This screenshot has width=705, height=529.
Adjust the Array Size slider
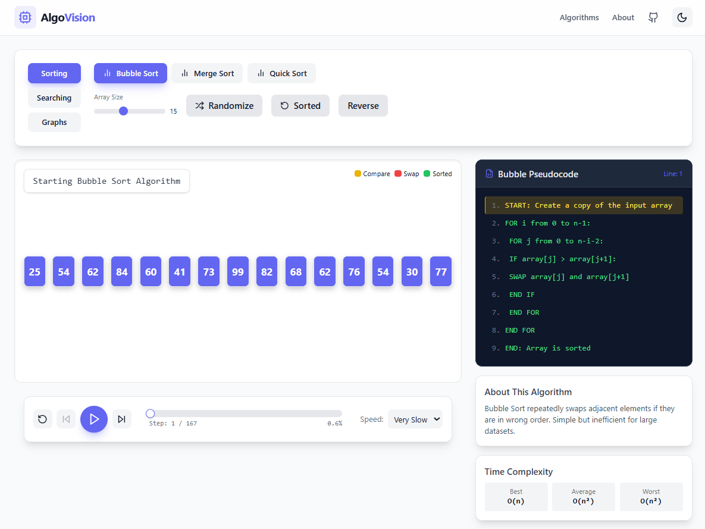(130, 111)
